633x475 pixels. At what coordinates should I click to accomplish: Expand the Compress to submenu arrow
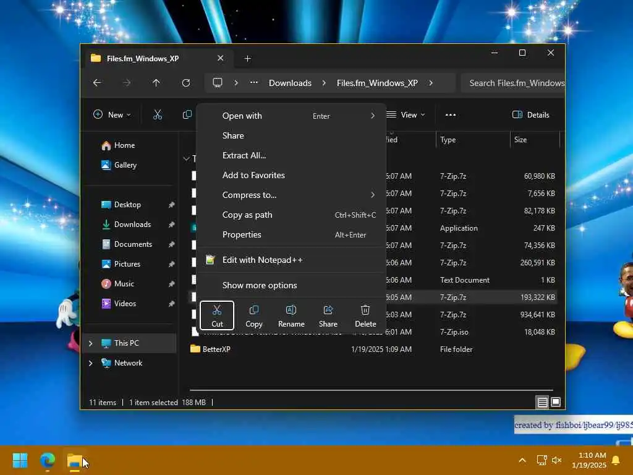[373, 195]
